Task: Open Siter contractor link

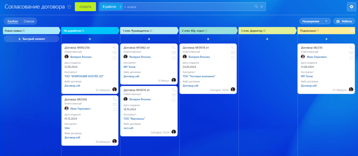Action: pyautogui.click(x=67, y=128)
